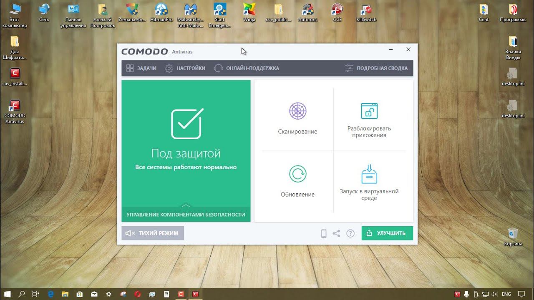Screen dimensions: 534x300
Task: Select the Cent desktop icon
Action: tap(484, 13)
